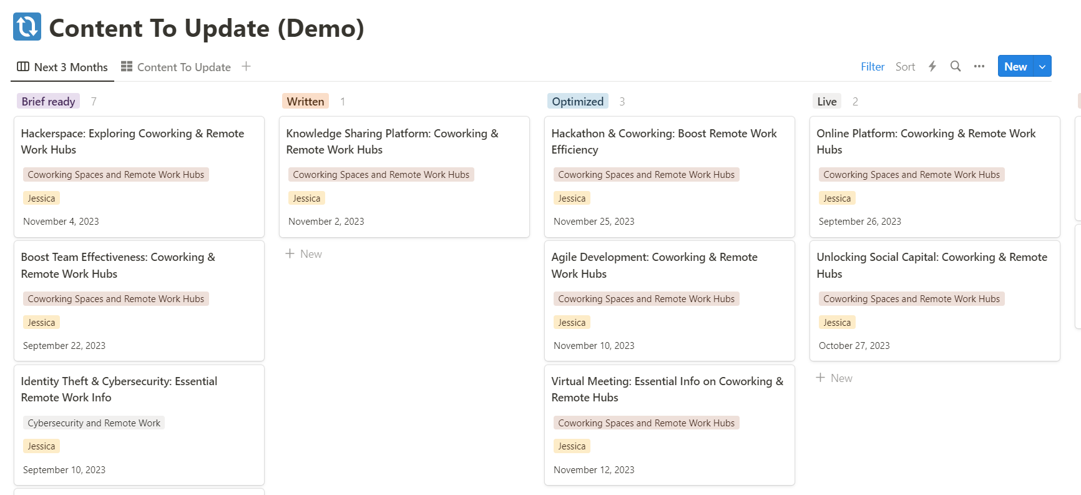Click the plus icon under Live column

point(820,378)
